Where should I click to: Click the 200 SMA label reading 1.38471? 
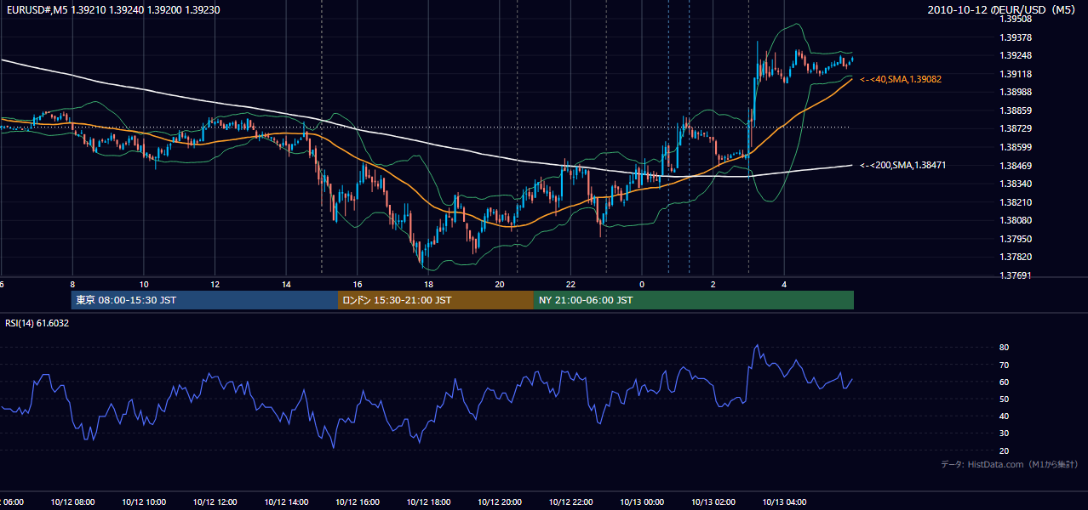point(903,165)
